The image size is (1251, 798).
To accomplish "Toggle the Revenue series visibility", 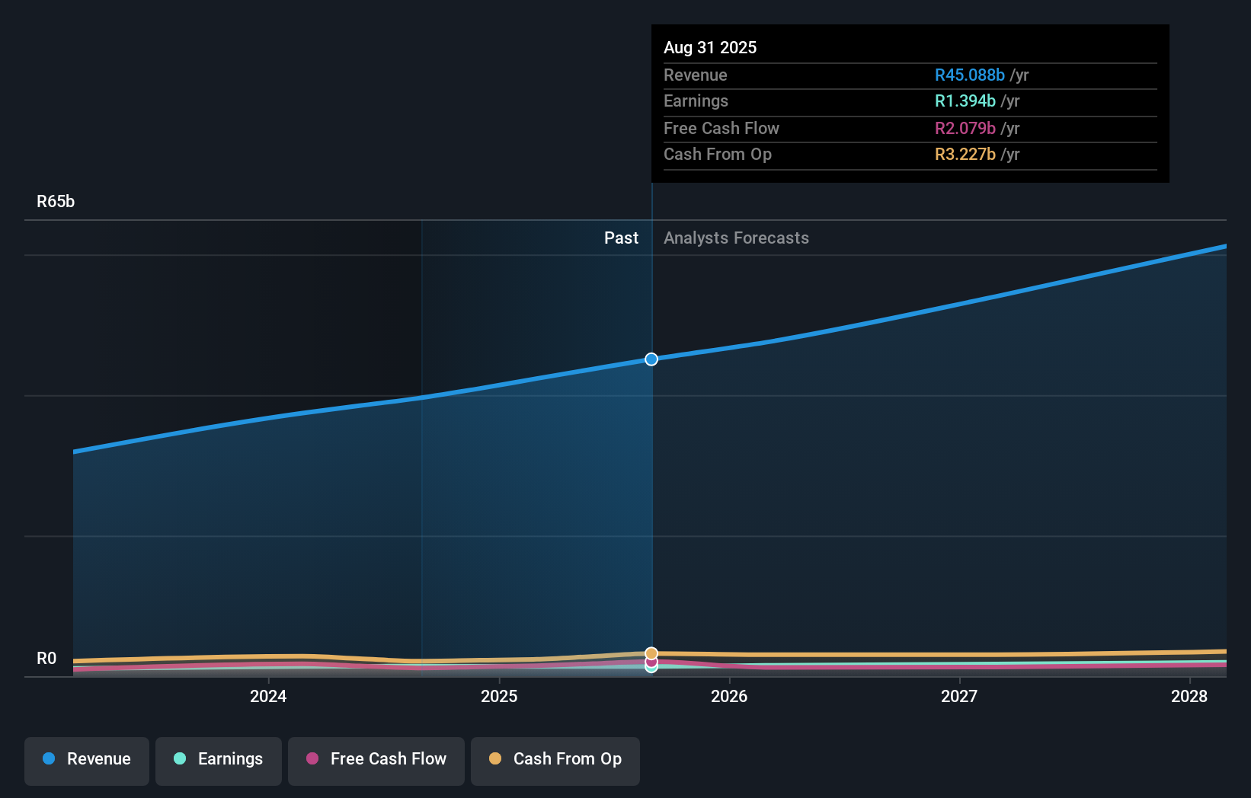I will click(86, 761).
